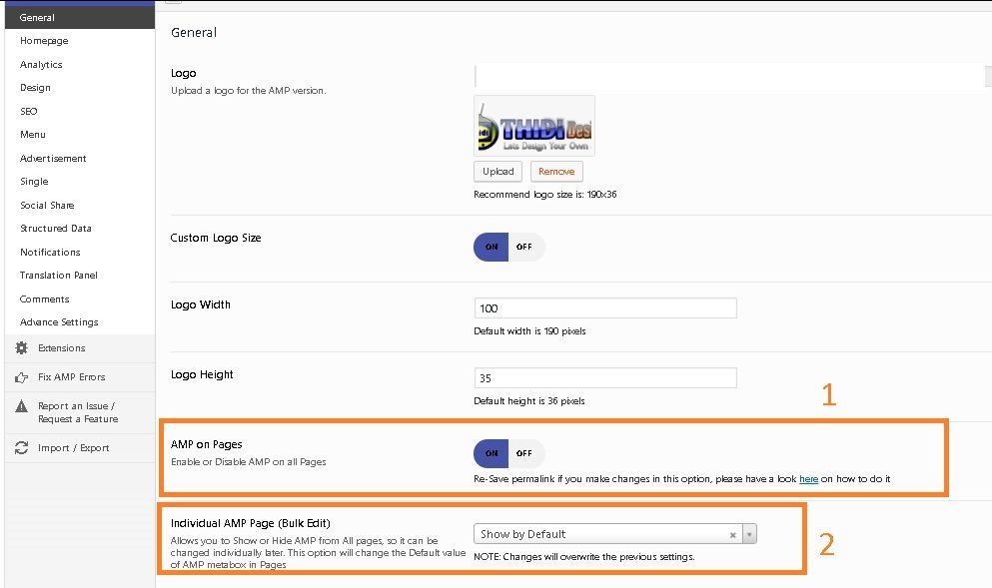Remove the uploaded logo
Image resolution: width=992 pixels, height=588 pixels.
pyautogui.click(x=556, y=172)
